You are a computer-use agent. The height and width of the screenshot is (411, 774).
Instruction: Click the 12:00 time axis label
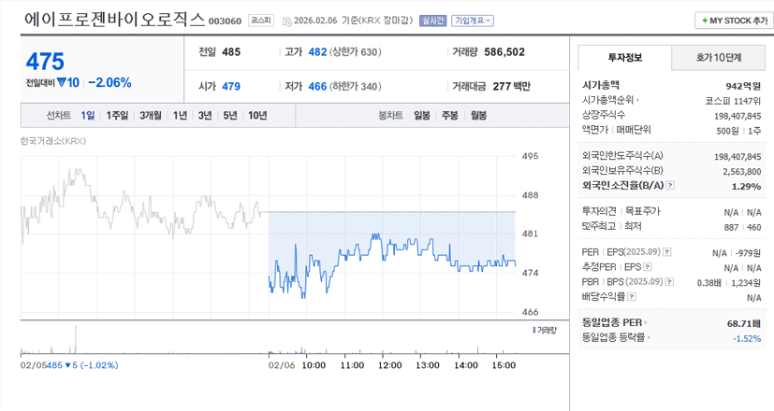click(x=389, y=365)
